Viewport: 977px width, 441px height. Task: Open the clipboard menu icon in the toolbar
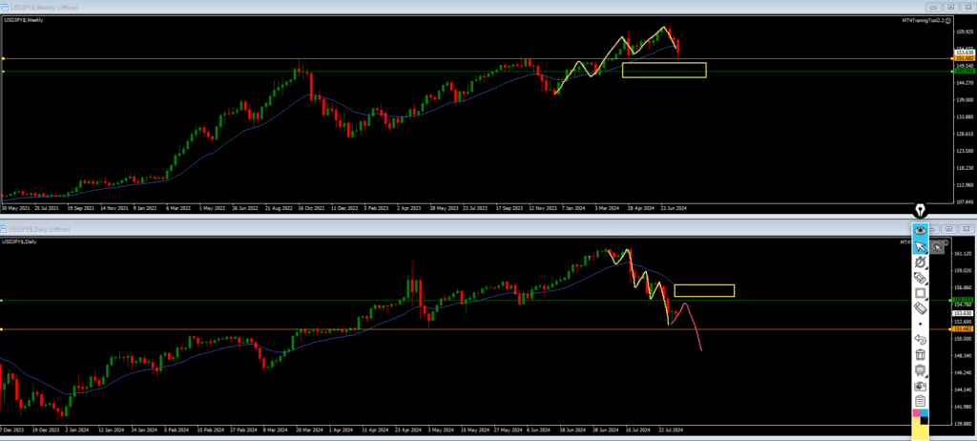921,401
